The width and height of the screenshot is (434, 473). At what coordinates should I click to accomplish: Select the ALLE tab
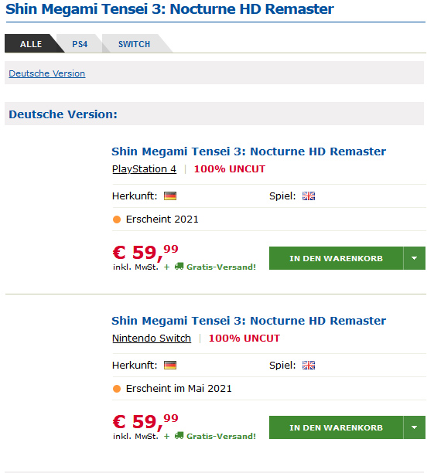[31, 44]
